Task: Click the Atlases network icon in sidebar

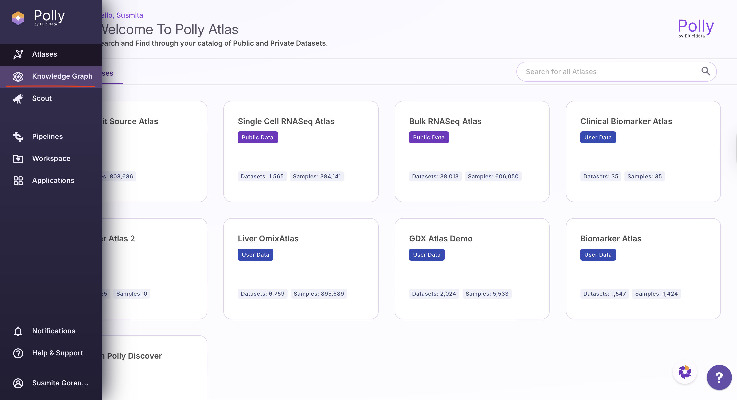Action: click(18, 54)
